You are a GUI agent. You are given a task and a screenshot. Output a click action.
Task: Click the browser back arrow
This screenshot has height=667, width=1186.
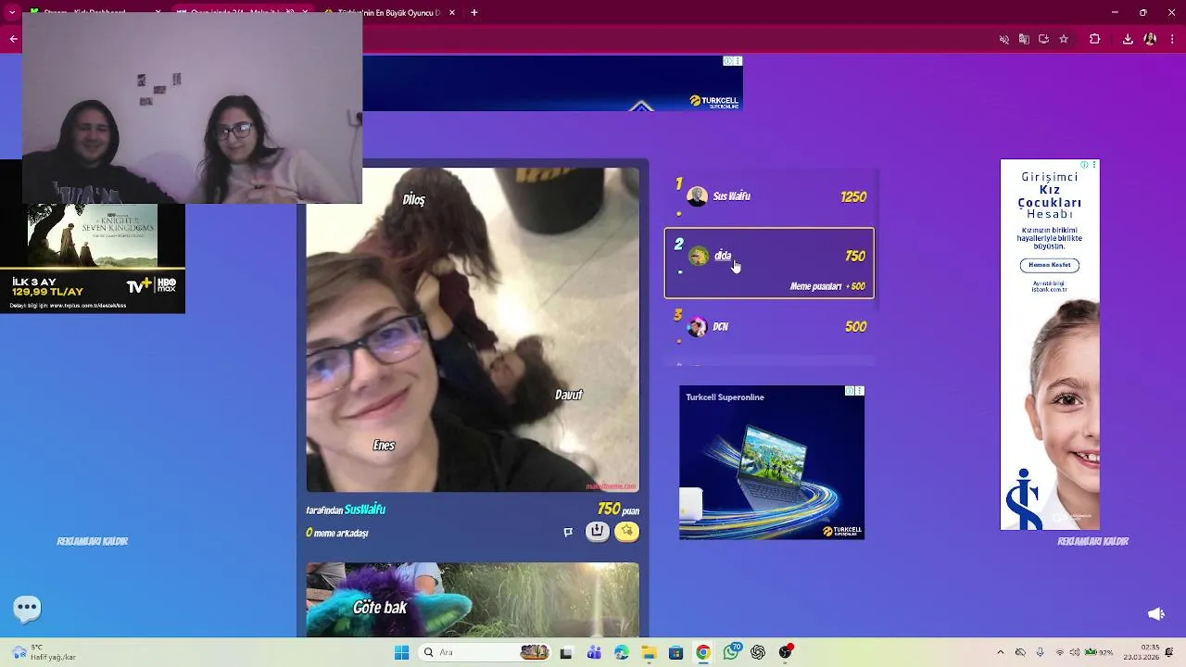(x=13, y=39)
